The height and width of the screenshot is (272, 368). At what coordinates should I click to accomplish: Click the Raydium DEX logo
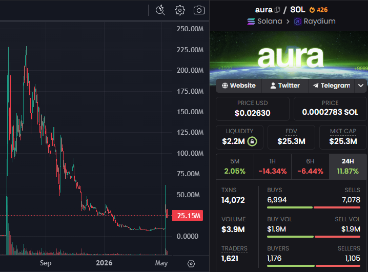298,22
